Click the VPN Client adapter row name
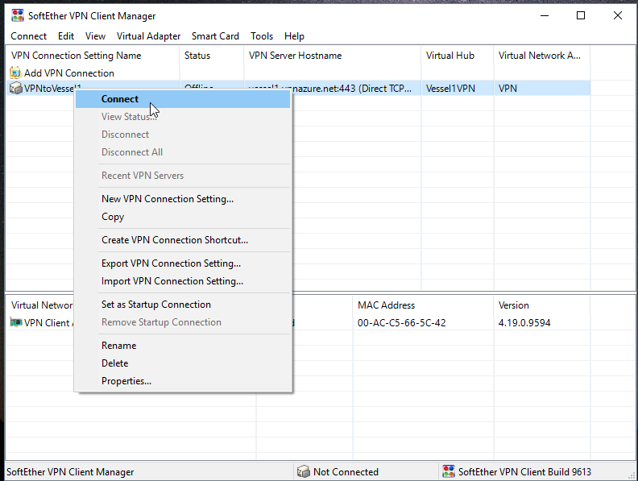 48,323
